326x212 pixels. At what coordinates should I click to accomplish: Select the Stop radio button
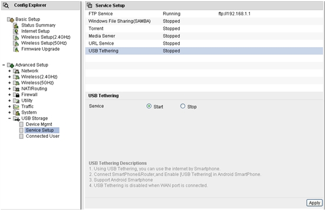tap(183, 106)
